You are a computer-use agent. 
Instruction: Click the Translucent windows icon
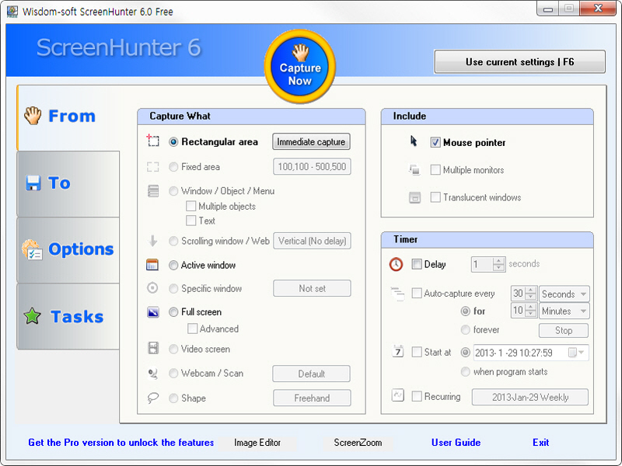414,197
